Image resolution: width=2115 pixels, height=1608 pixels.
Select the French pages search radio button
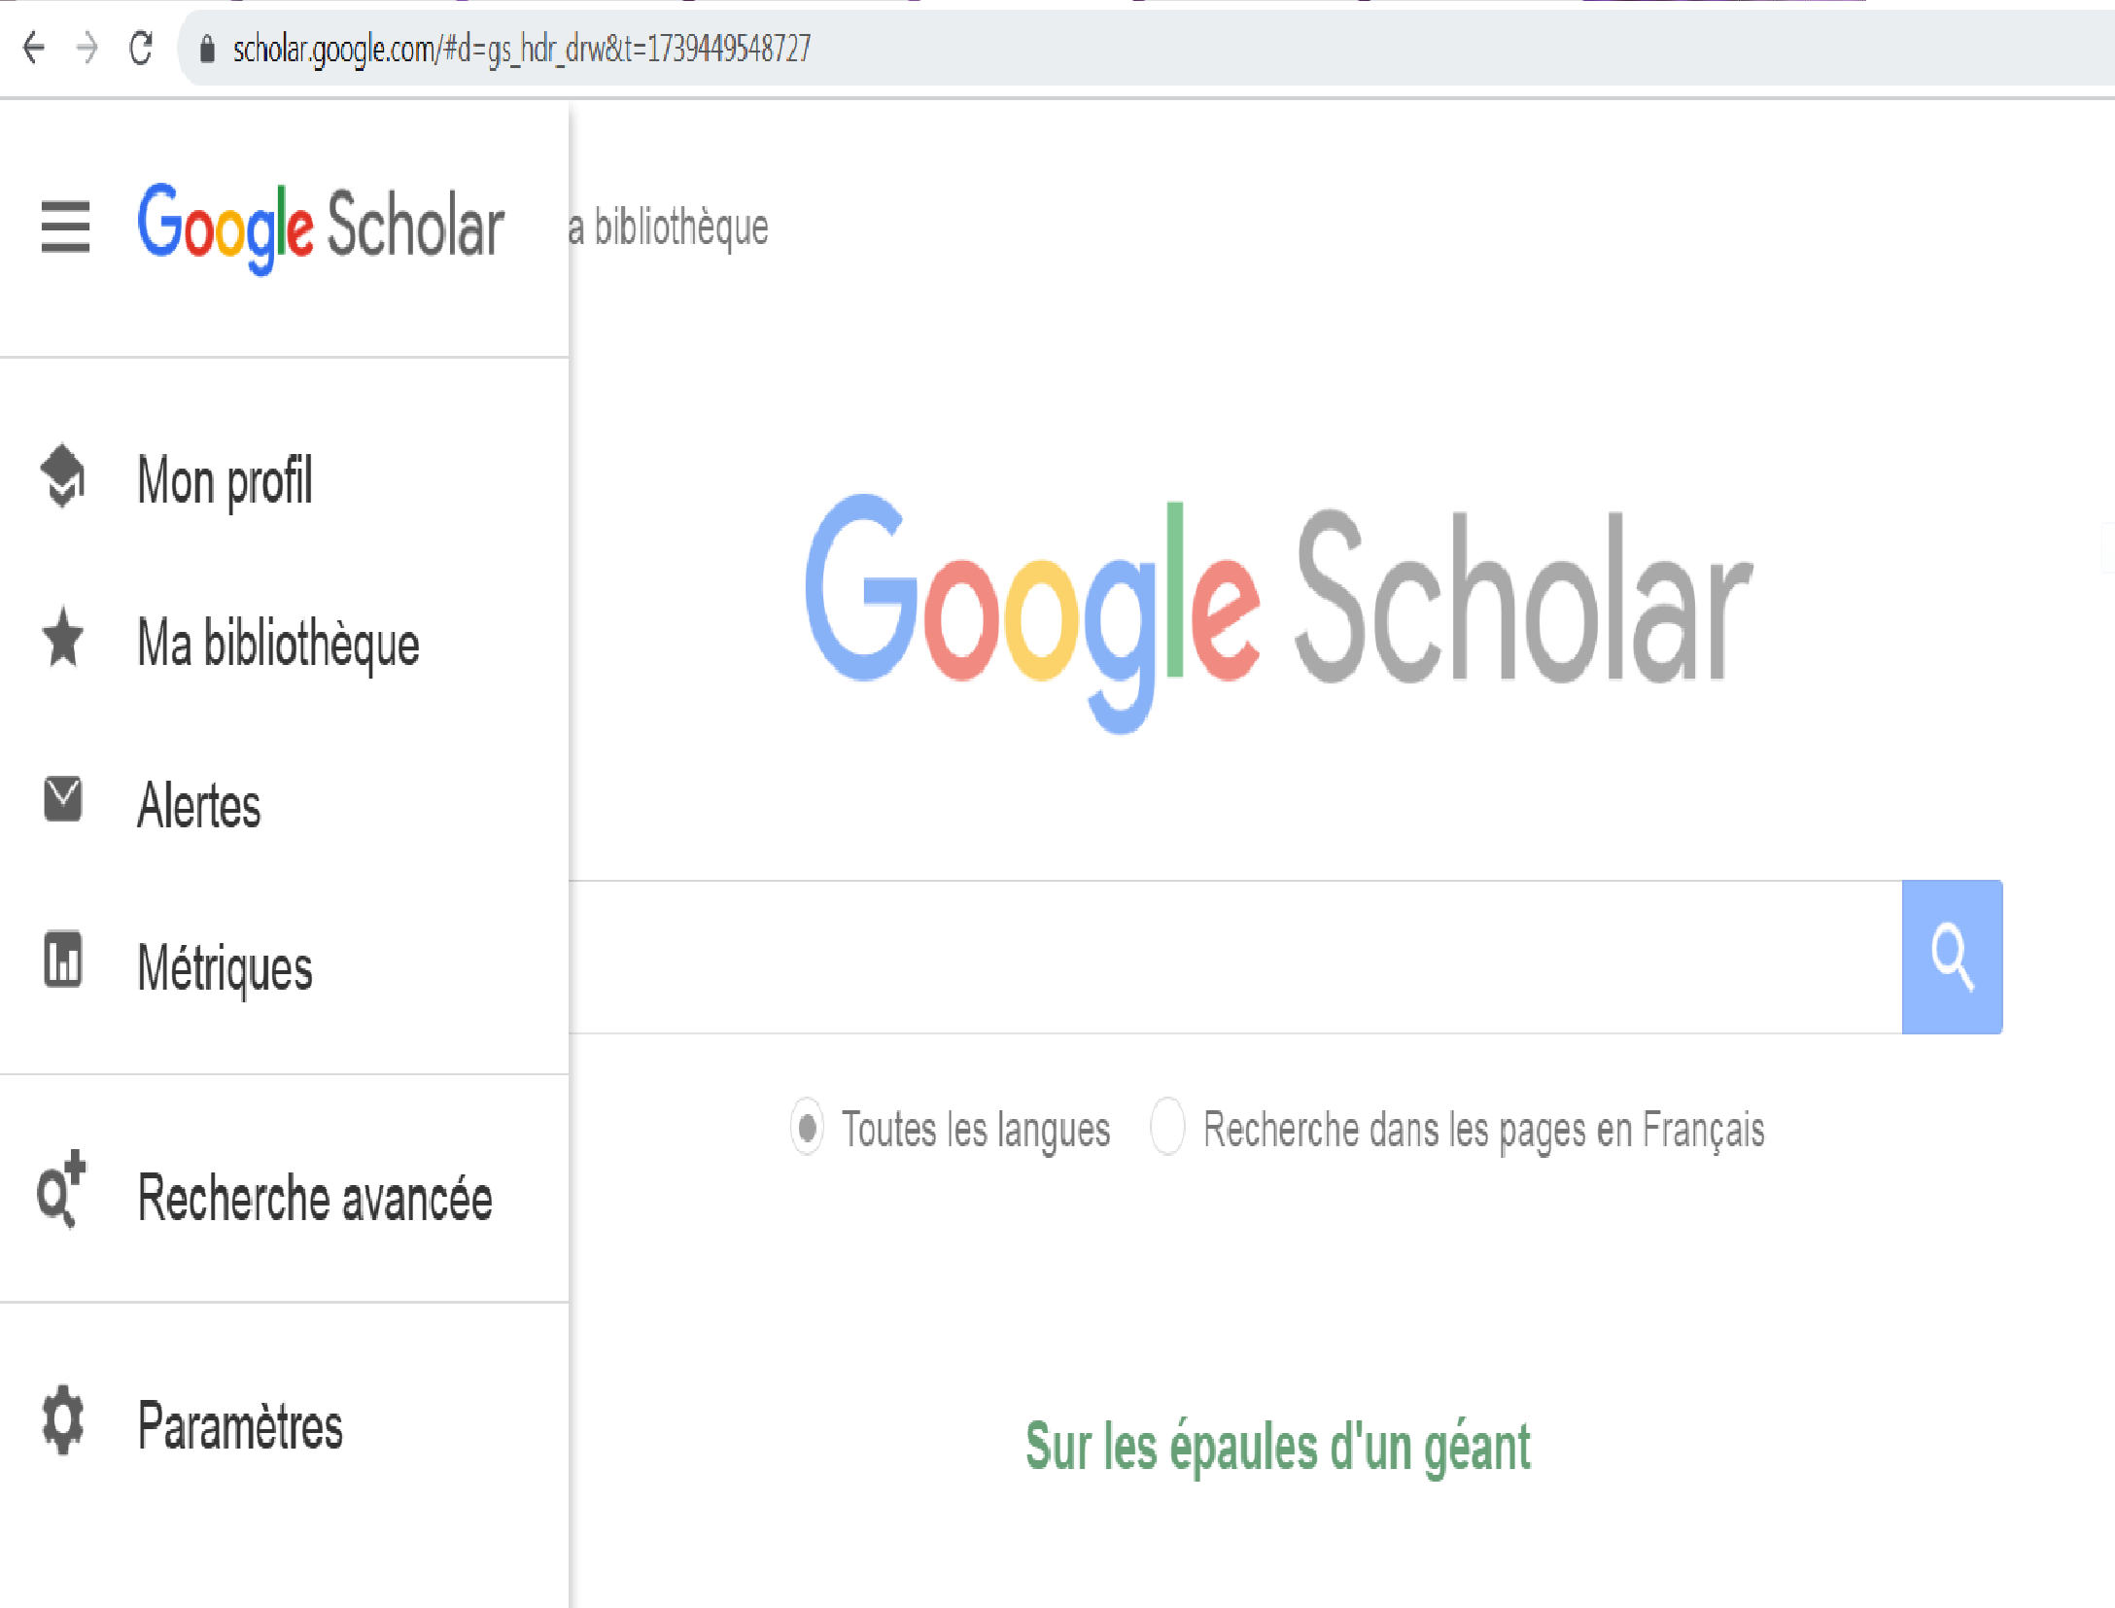(x=1166, y=1128)
